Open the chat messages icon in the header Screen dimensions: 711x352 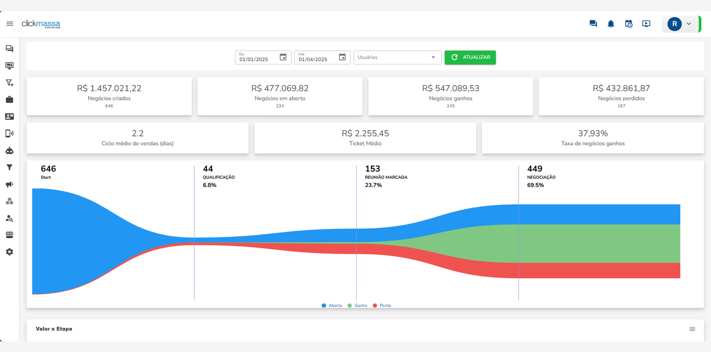click(593, 24)
